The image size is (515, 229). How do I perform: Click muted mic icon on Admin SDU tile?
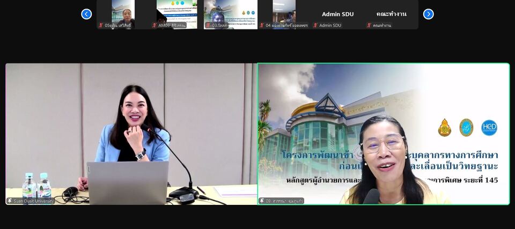pyautogui.click(x=315, y=25)
